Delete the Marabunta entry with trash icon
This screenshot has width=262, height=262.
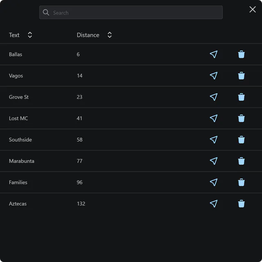point(241,161)
